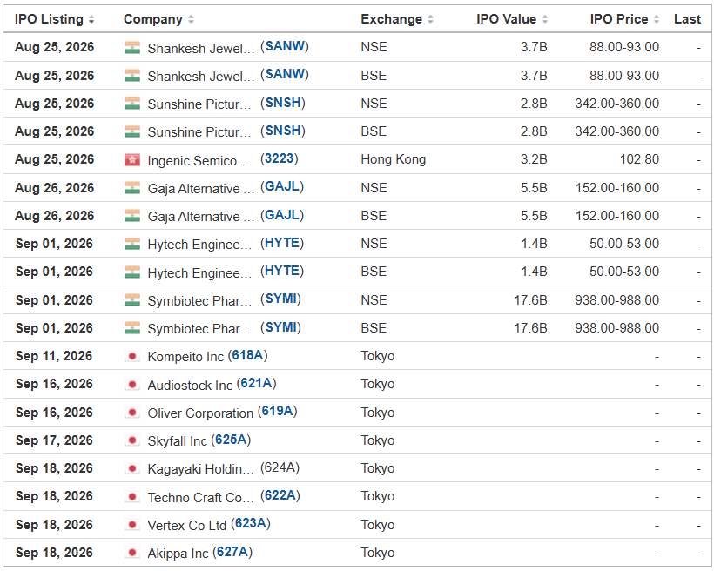The height and width of the screenshot is (571, 714).
Task: Open the 627A ticker link for Akippa
Action: [232, 552]
